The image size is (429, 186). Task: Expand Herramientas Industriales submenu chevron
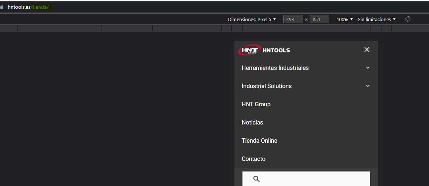tap(368, 68)
